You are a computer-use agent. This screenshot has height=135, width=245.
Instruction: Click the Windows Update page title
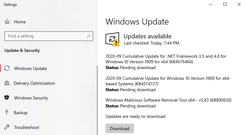coord(137,21)
